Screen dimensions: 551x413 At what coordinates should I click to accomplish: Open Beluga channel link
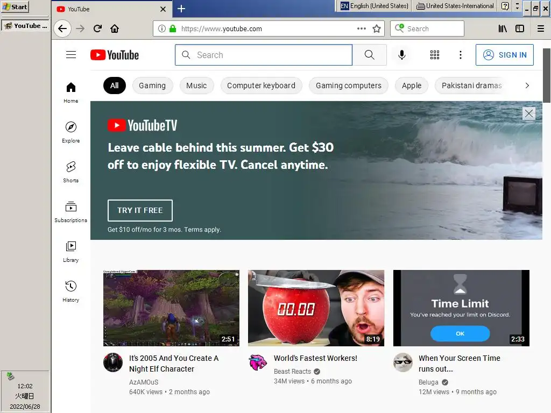coord(428,382)
